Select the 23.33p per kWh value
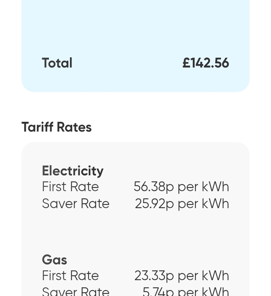271x296 pixels. (x=181, y=276)
